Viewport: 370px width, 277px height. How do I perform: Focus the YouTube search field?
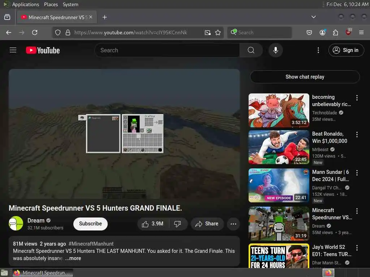(167, 50)
